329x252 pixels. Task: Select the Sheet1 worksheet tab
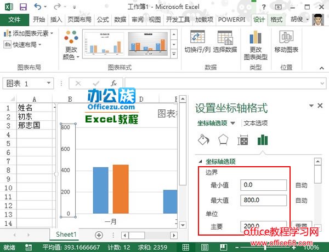66,235
